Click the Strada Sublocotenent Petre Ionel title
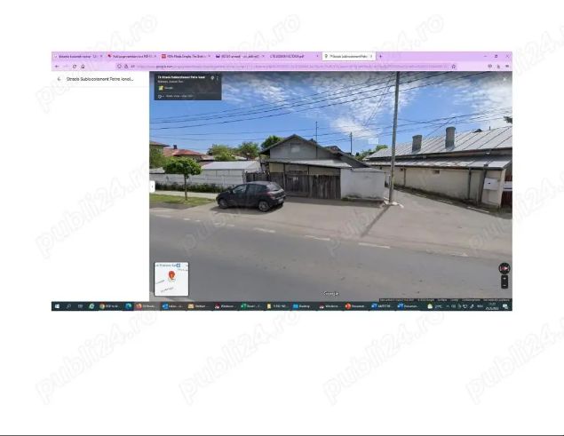 coord(100,79)
